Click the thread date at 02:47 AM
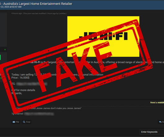 11,7
